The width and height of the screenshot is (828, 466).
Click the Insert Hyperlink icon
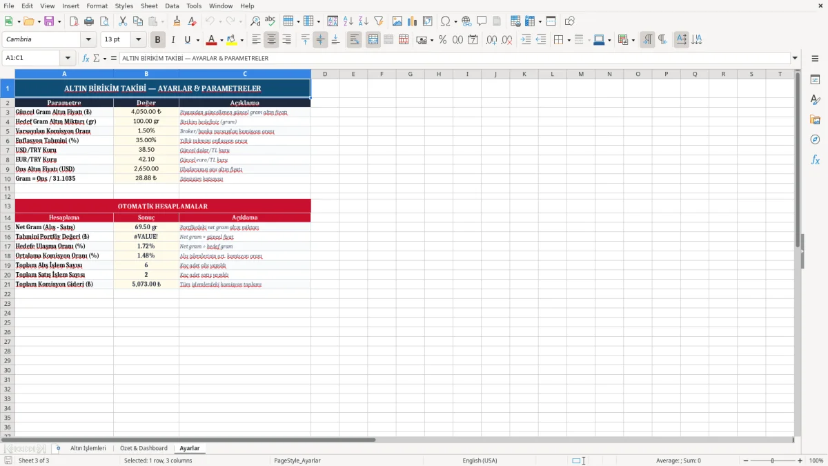tap(466, 21)
